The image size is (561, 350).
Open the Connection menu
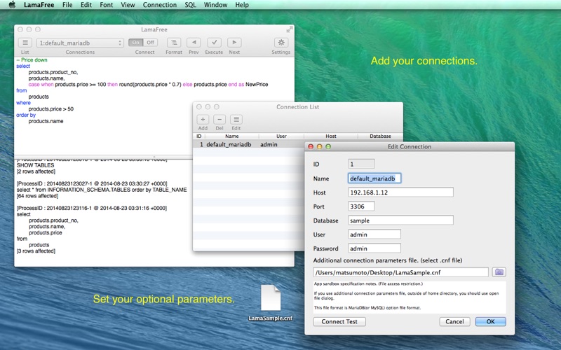[x=160, y=5]
